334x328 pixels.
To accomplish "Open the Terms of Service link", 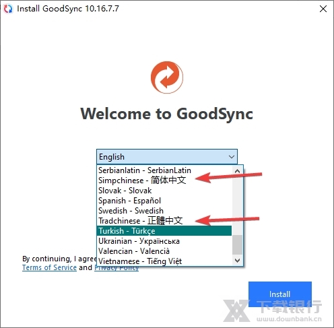I will click(x=49, y=267).
